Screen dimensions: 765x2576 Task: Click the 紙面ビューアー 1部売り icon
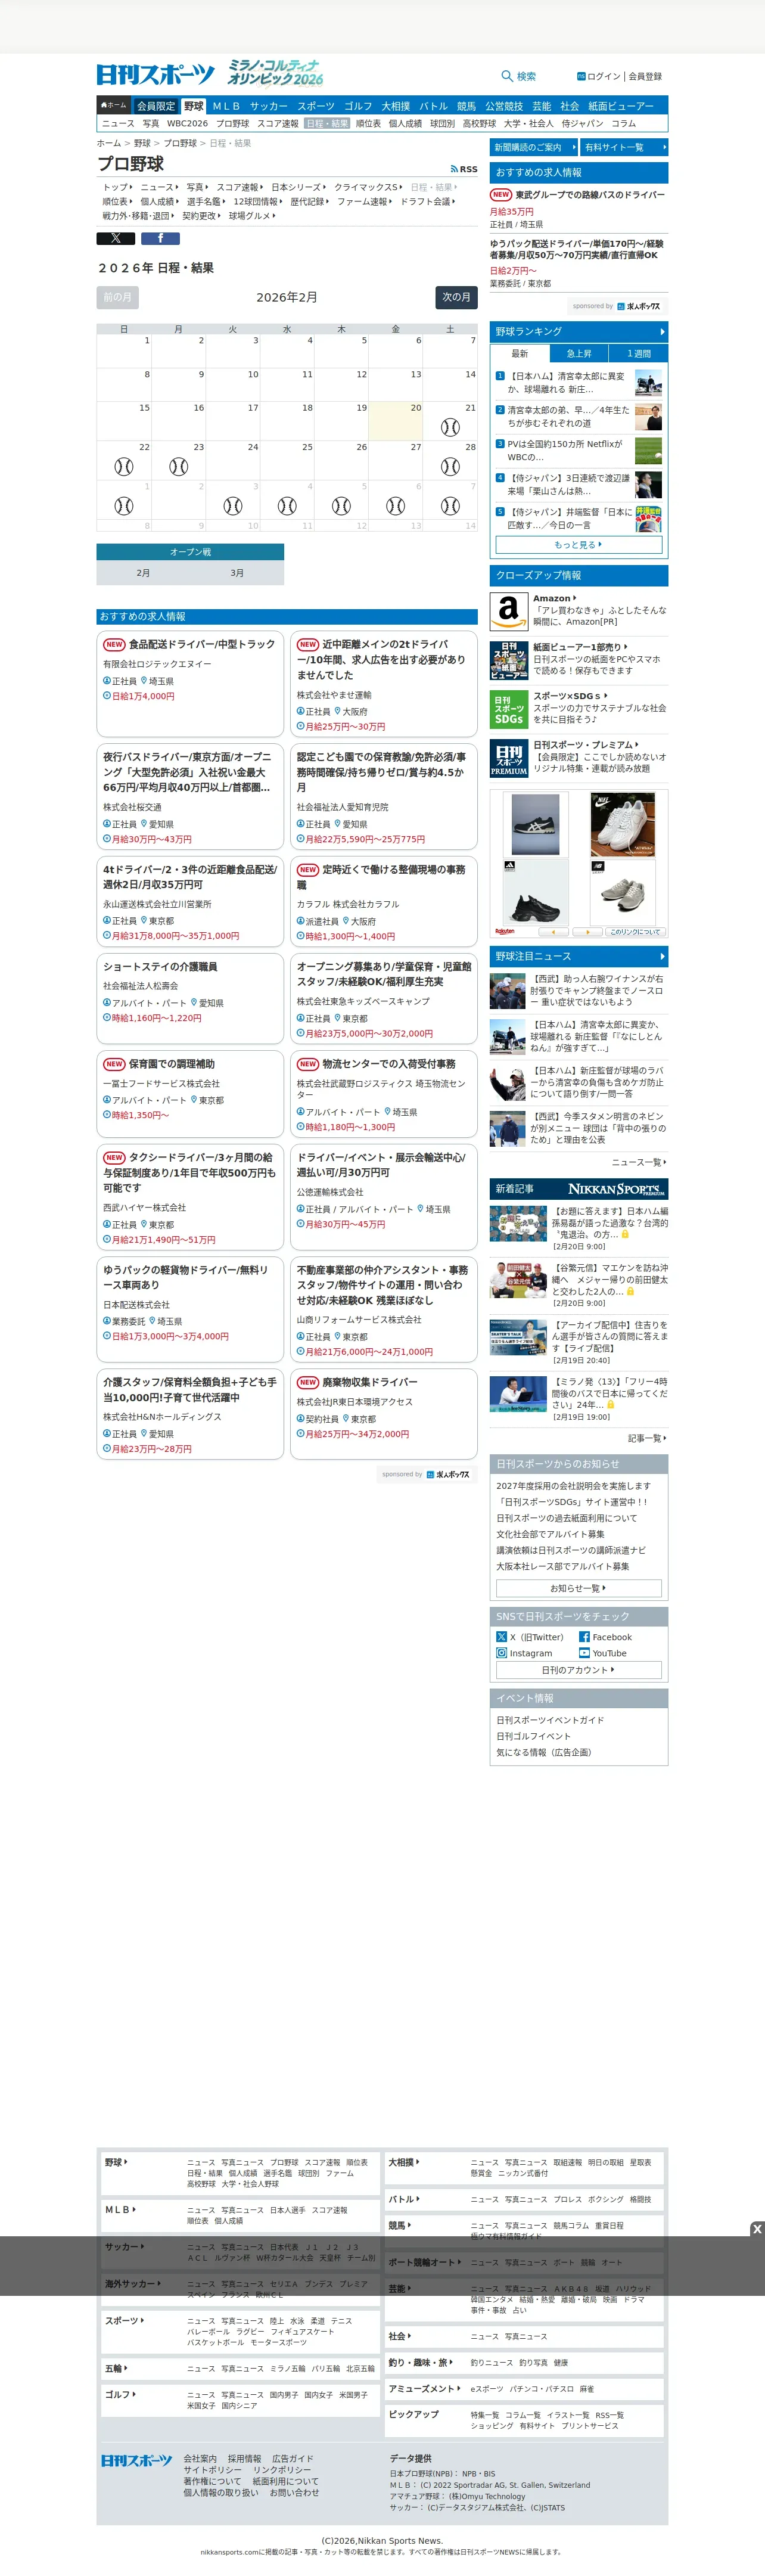(509, 660)
